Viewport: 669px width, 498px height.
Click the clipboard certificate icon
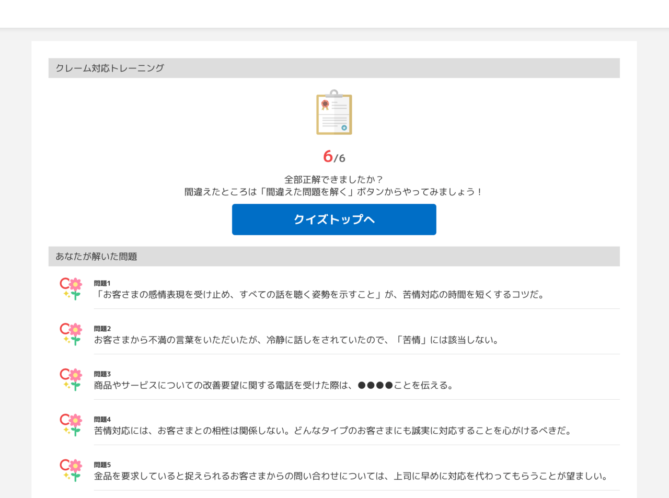click(x=334, y=112)
